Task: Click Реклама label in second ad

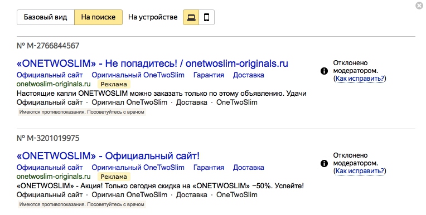Action: (x=114, y=177)
